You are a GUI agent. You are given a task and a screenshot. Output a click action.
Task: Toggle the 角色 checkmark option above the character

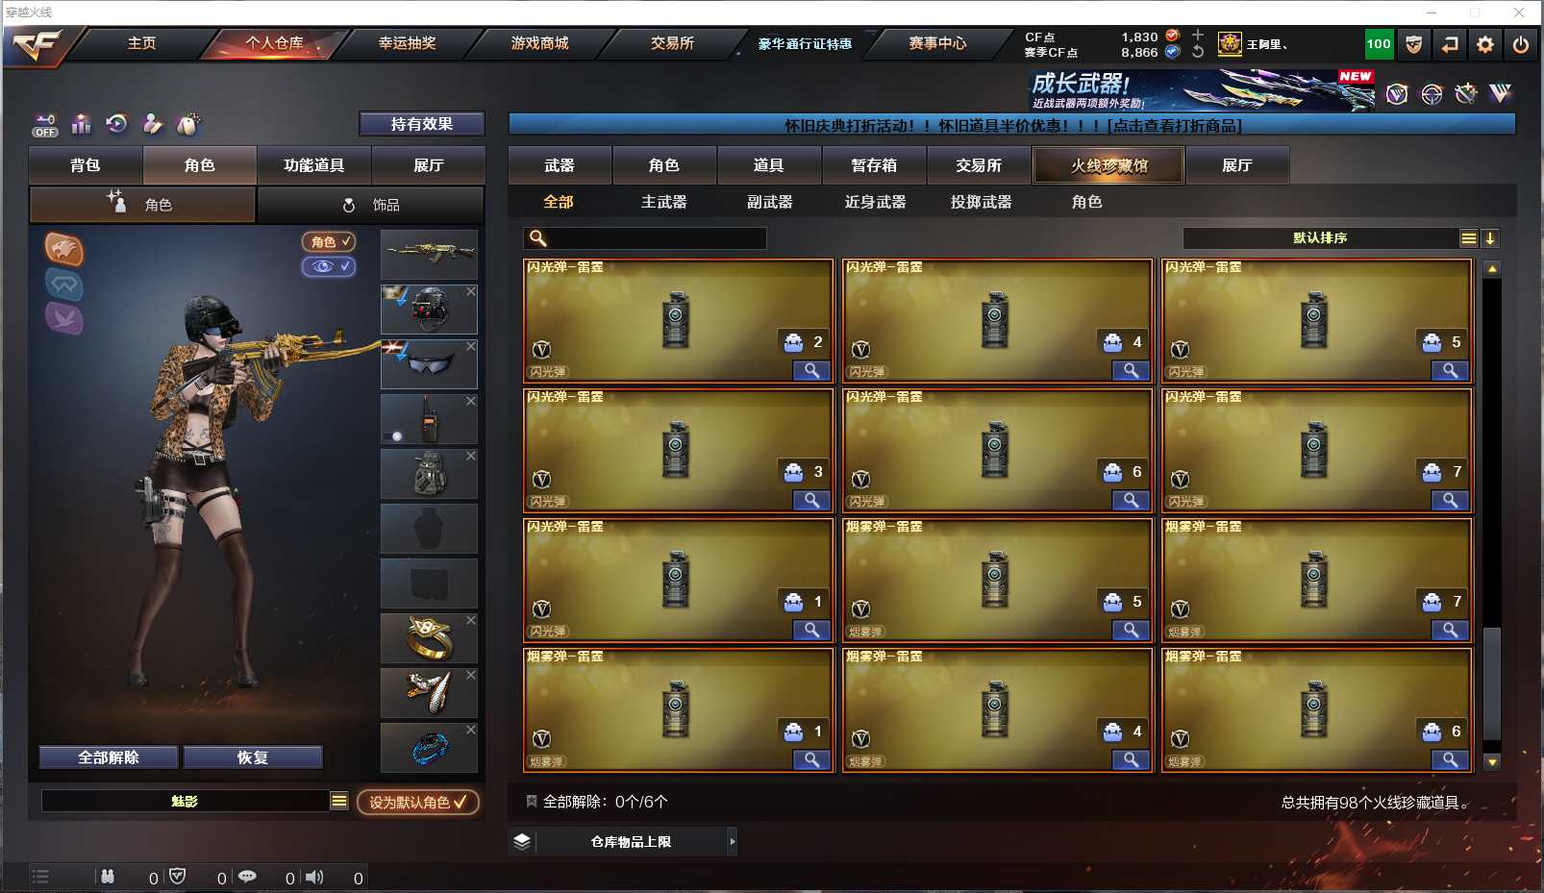329,242
